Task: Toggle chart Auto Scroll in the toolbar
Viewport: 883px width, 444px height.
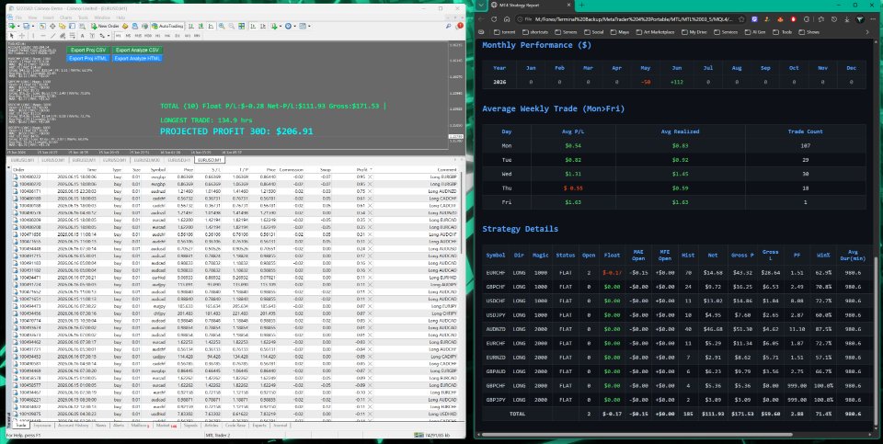Action: pos(253,26)
